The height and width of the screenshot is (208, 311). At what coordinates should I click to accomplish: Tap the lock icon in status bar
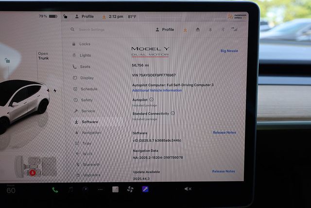tap(65, 16)
